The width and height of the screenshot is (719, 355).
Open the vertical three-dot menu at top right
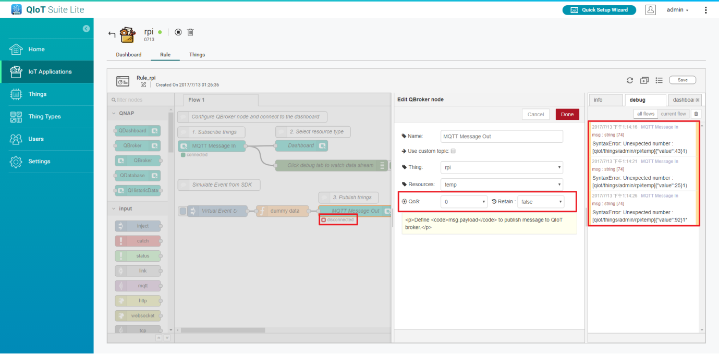pos(706,10)
